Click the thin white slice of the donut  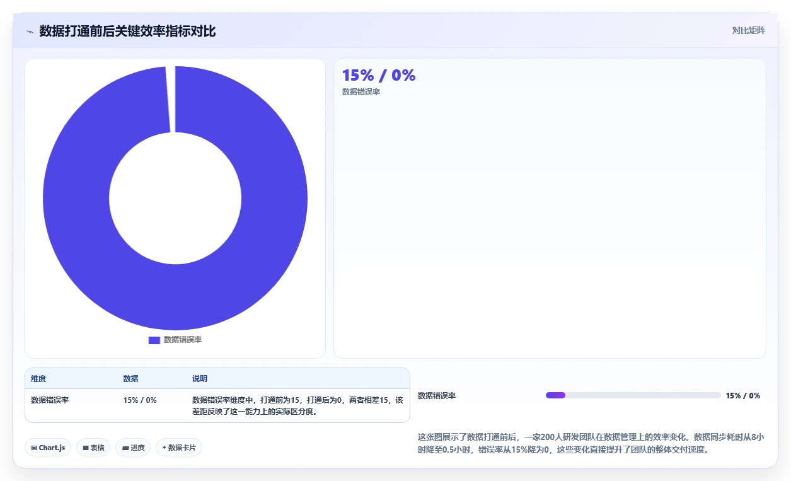(x=170, y=99)
